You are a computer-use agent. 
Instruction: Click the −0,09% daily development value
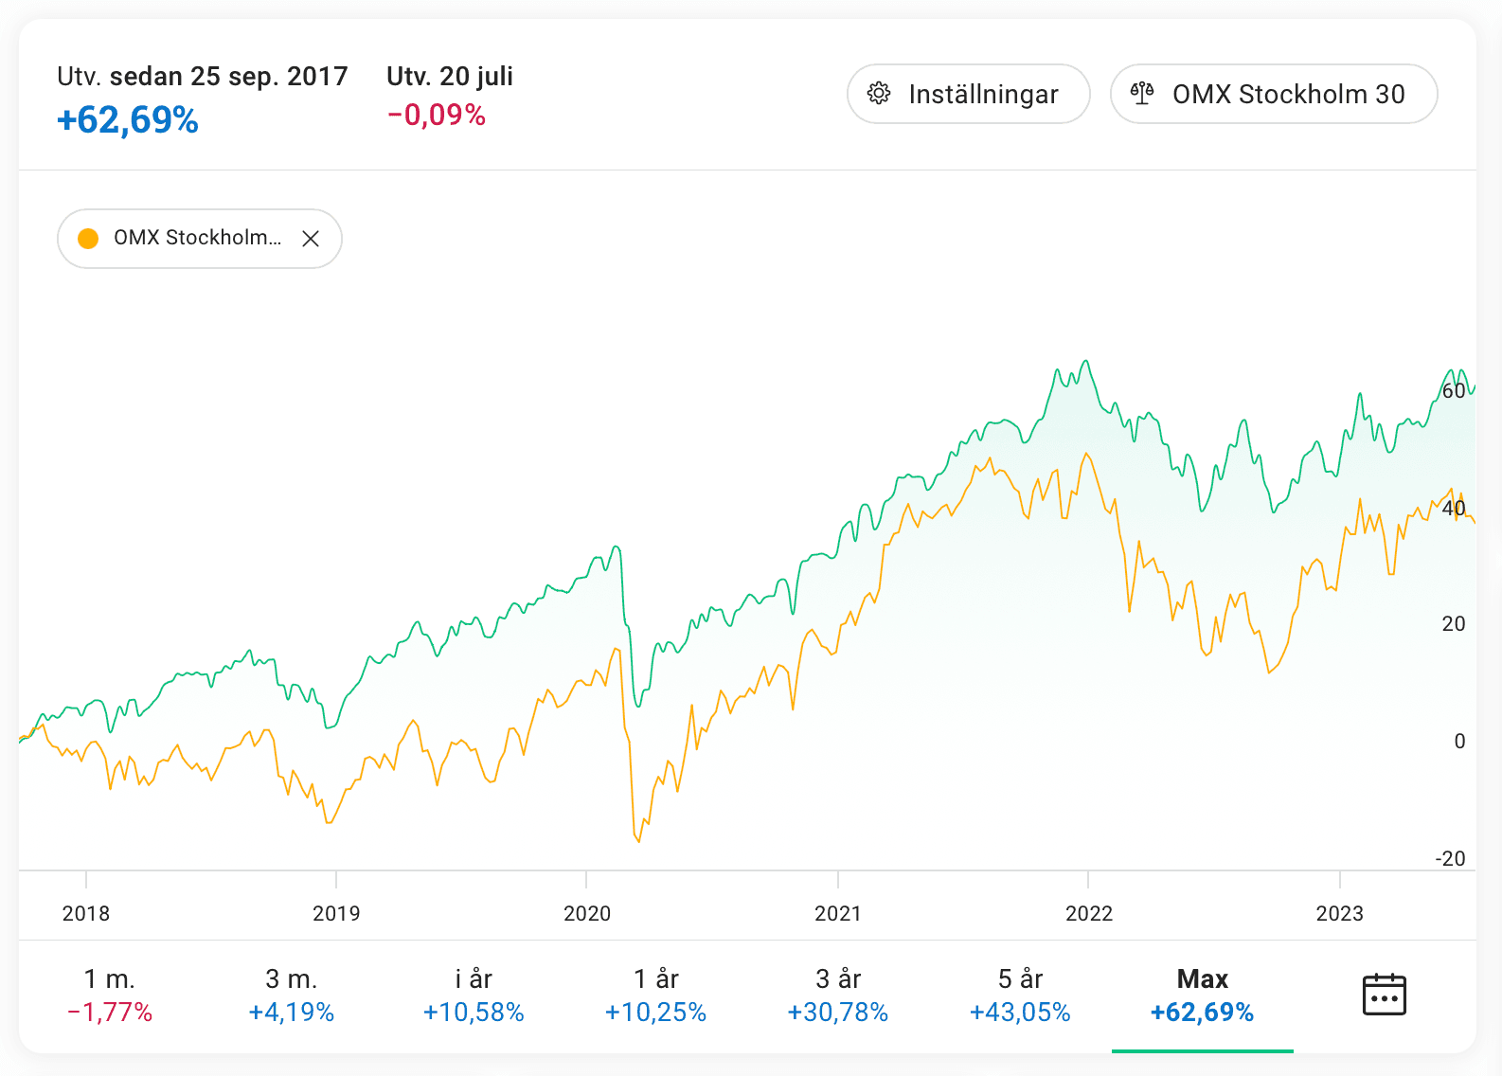(x=437, y=116)
